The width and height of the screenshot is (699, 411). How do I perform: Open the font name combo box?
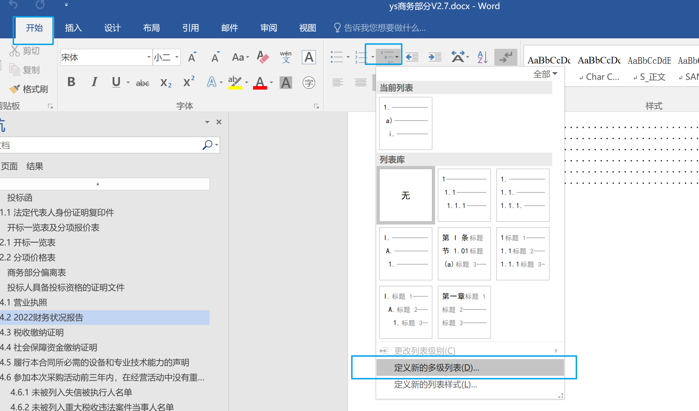pos(106,57)
